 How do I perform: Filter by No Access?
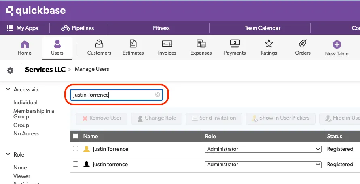pos(26,134)
